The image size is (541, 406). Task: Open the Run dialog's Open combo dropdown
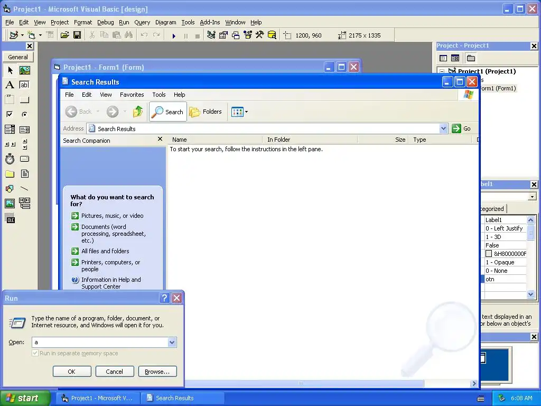(x=172, y=342)
